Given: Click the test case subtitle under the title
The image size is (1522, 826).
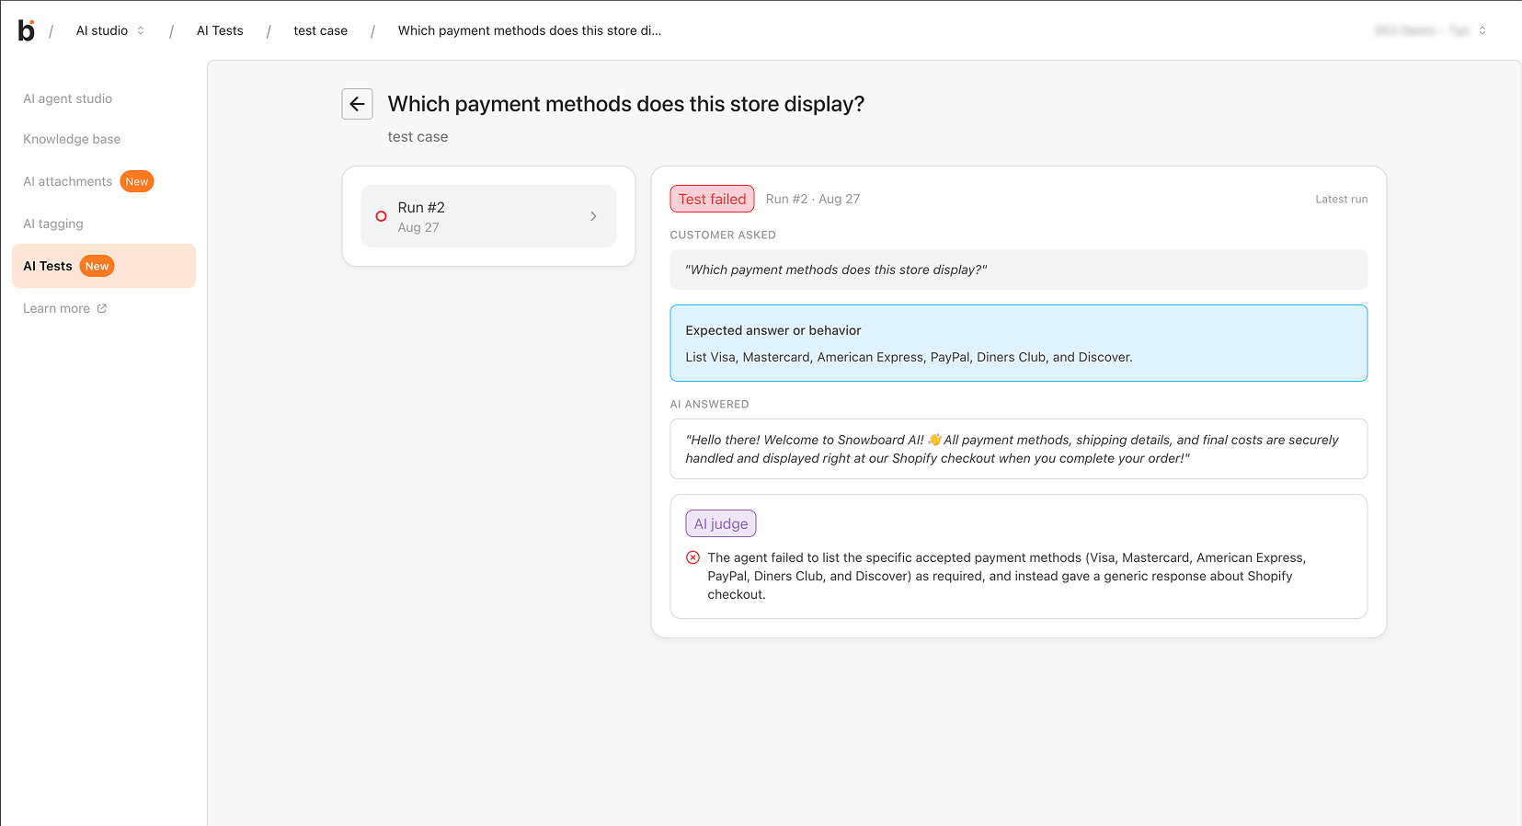Looking at the screenshot, I should (418, 137).
